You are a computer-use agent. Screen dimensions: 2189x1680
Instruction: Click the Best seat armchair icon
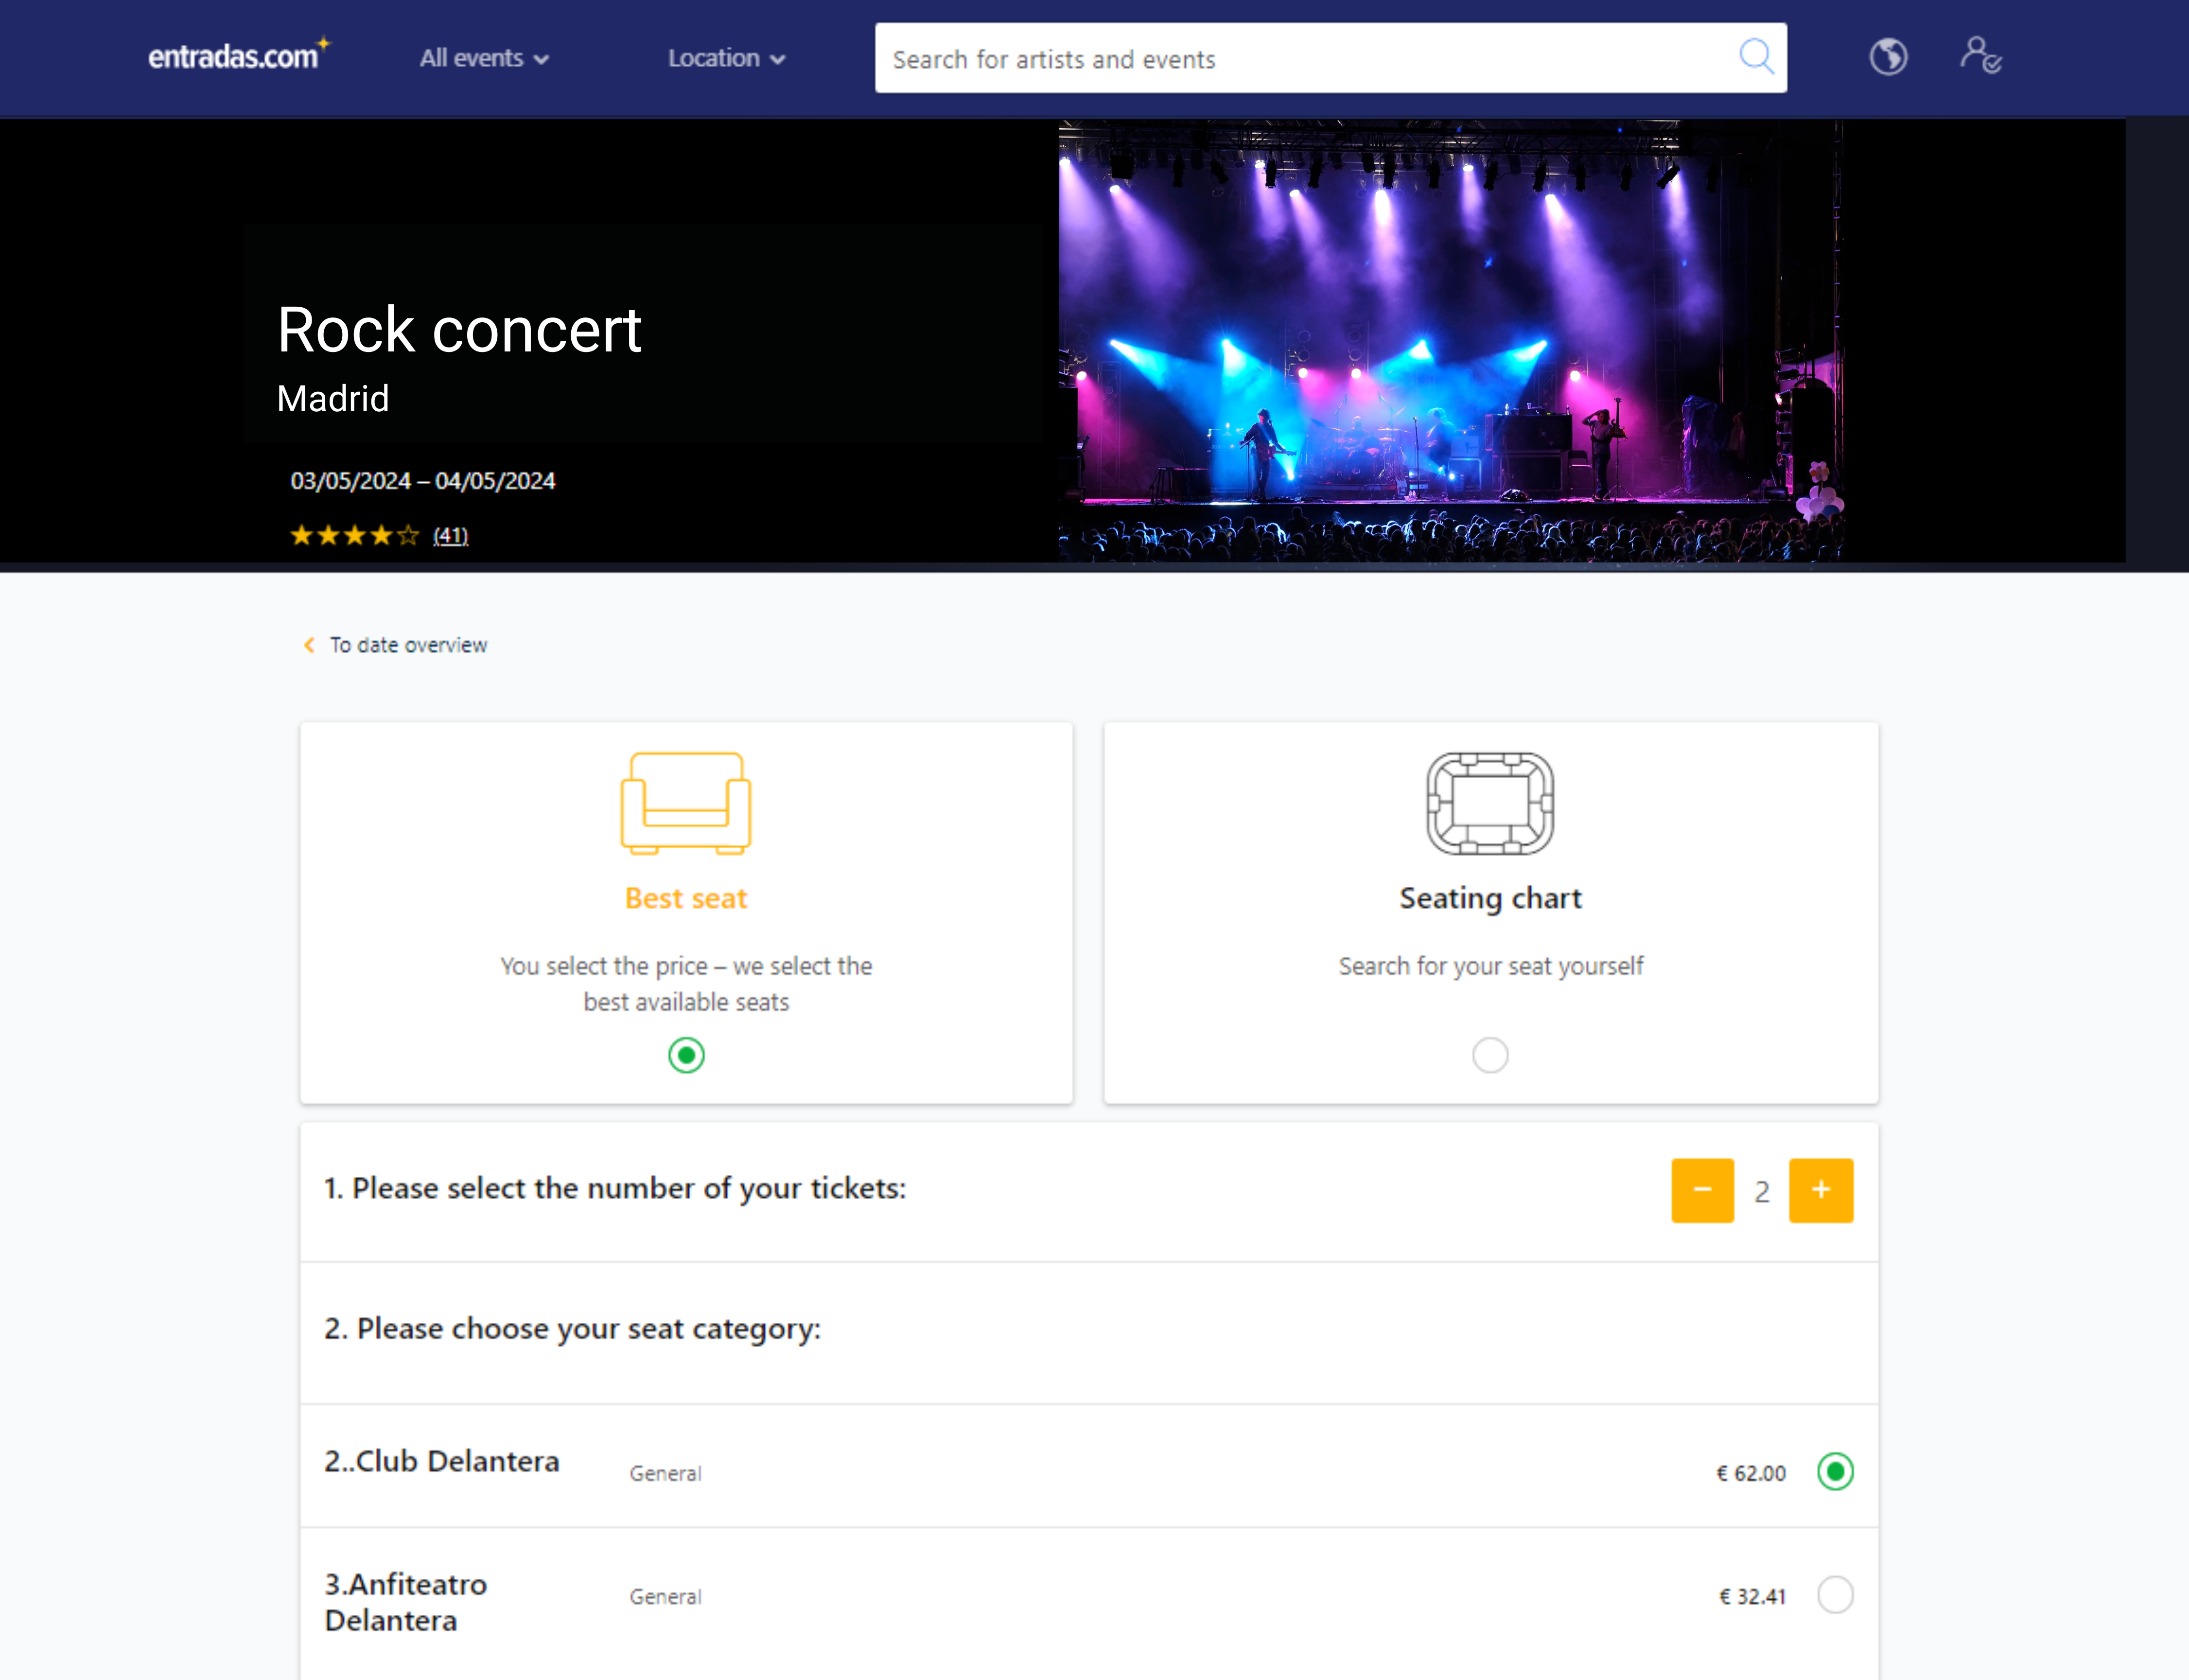coord(686,803)
